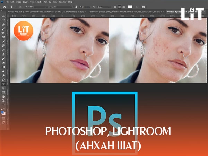Select the Rectangle shape tool

coord(3,92)
